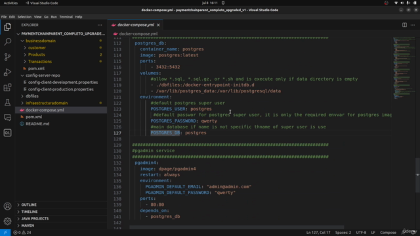
Task: Click the code minimap overview
Action: (x=404, y=68)
